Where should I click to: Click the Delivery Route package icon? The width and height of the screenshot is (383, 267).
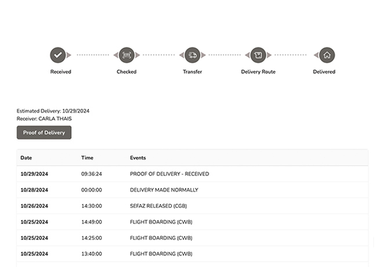tap(258, 55)
